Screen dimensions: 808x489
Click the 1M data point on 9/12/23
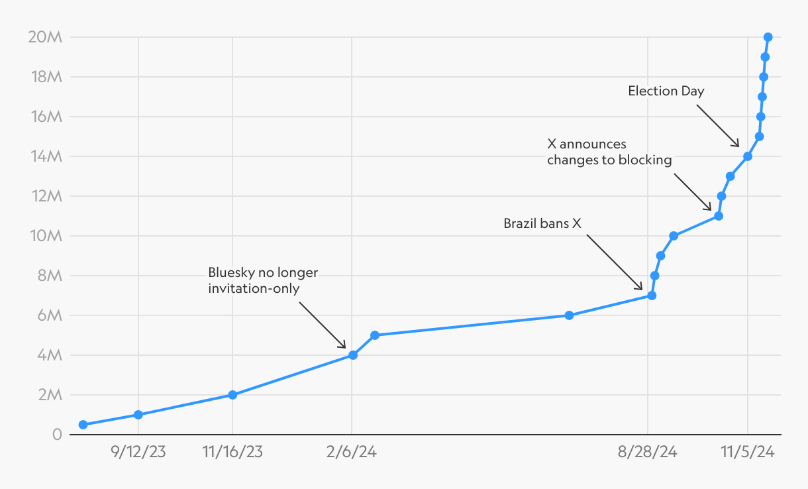[x=138, y=415]
